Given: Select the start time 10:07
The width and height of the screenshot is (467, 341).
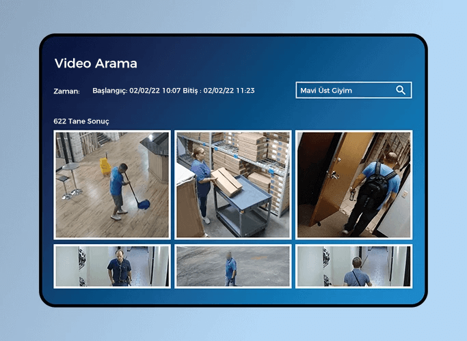Looking at the screenshot, I should (170, 90).
